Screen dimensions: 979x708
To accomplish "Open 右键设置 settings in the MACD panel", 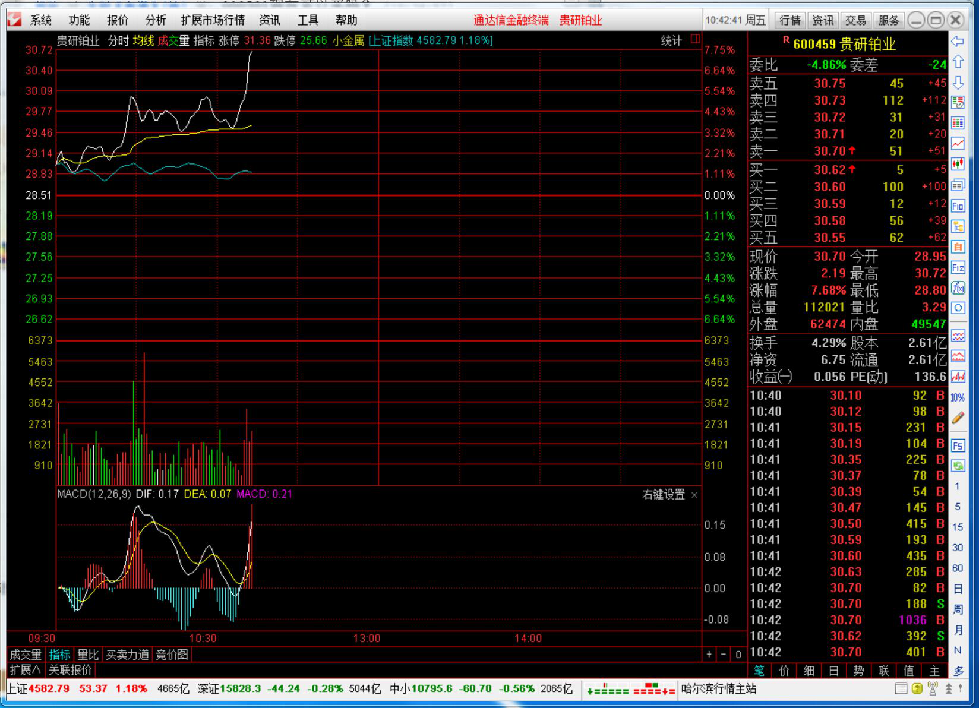I will pos(663,494).
